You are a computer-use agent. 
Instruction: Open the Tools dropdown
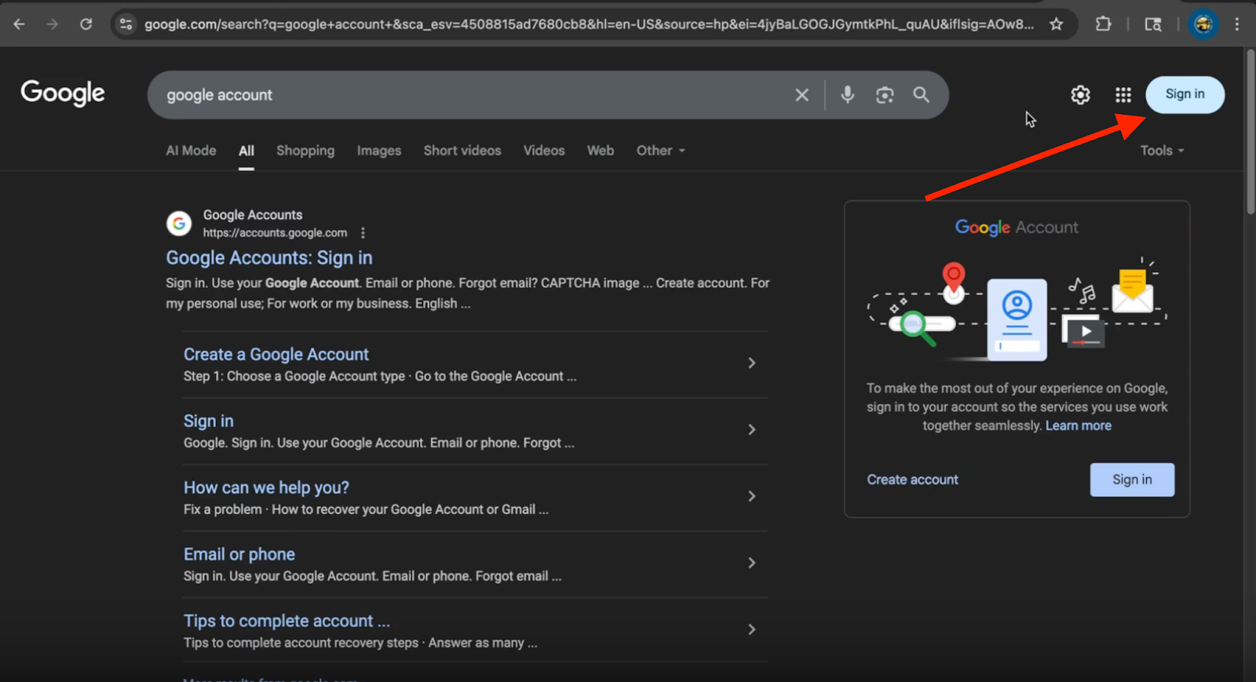coord(1163,151)
